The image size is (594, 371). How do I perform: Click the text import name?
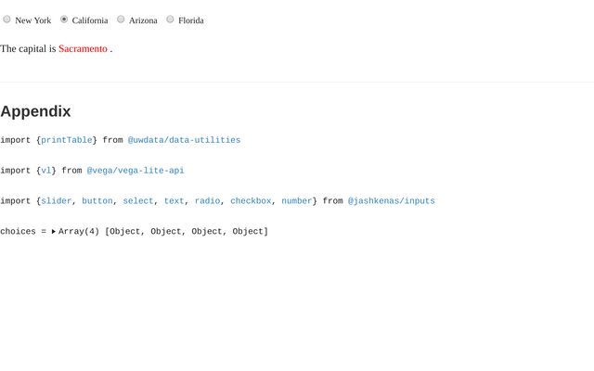(x=174, y=200)
